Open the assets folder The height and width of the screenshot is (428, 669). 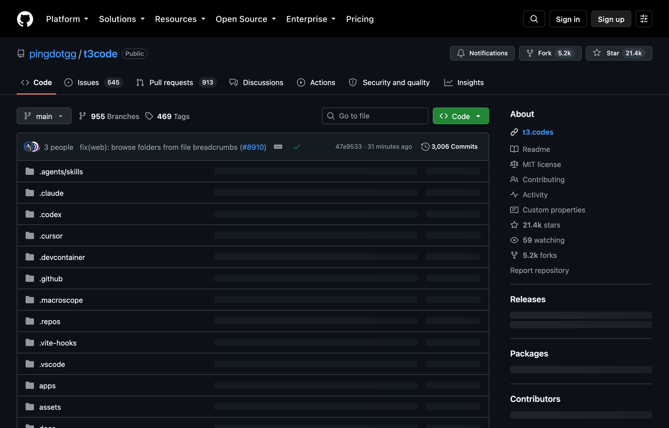pyautogui.click(x=50, y=407)
